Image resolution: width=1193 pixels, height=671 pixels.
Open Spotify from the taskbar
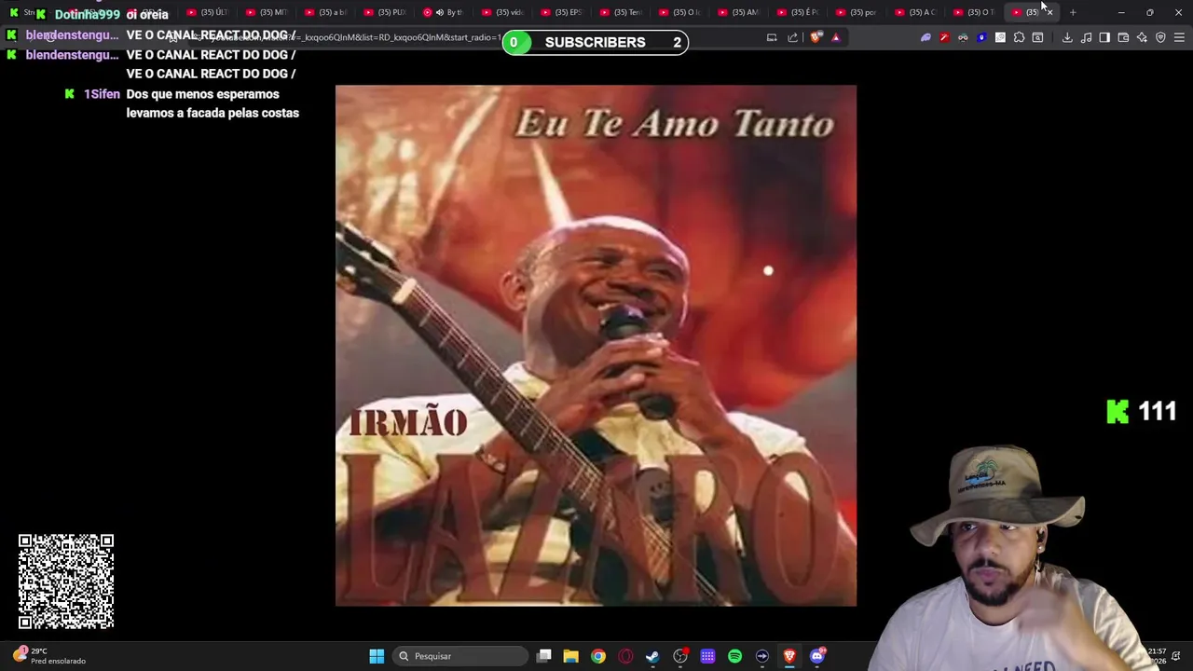point(734,656)
